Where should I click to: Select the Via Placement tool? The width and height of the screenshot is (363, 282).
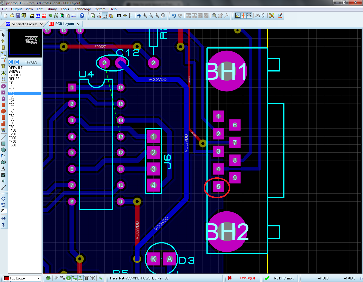pos(4,60)
